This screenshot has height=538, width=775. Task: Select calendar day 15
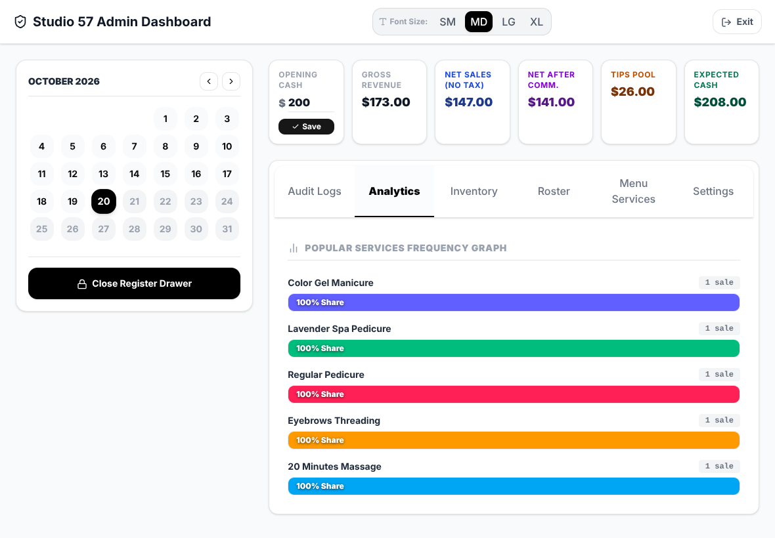click(x=166, y=174)
